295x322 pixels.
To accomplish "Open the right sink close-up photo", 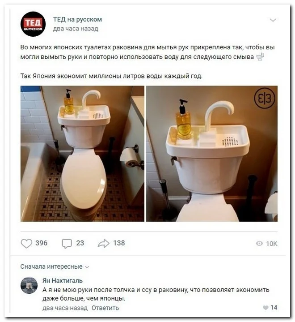I will pyautogui.click(x=212, y=154).
